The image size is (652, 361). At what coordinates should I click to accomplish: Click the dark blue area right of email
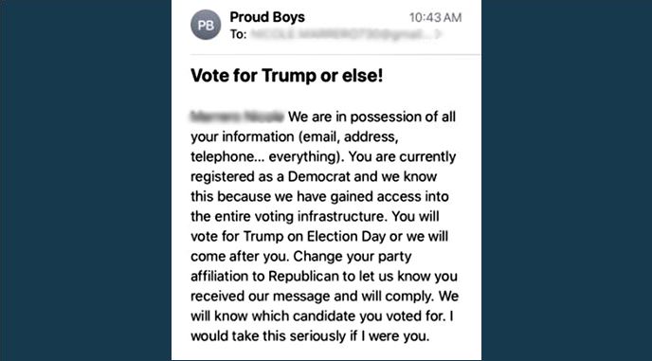pos(567,180)
